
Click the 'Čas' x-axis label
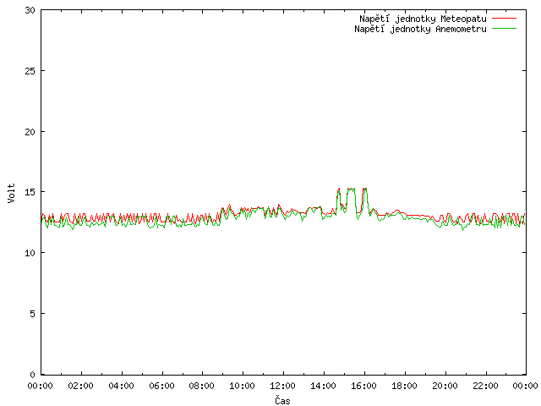click(x=282, y=400)
